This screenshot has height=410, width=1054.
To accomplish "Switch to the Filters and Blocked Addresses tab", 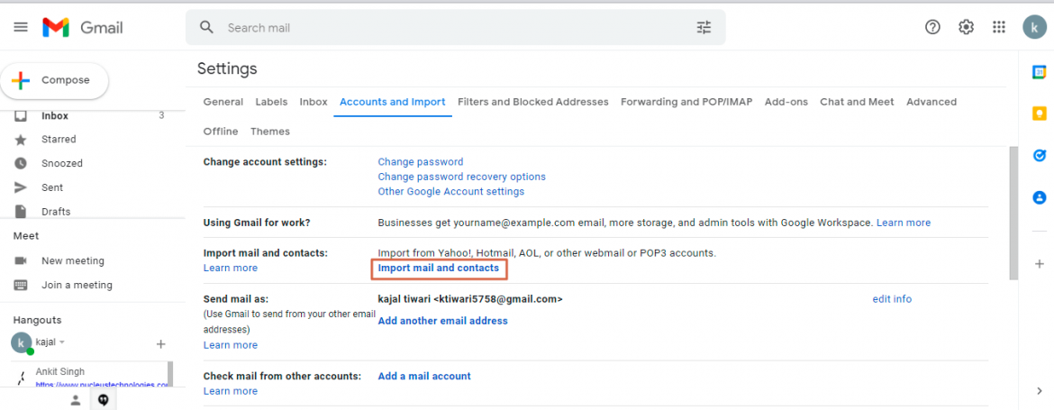I will coord(532,102).
